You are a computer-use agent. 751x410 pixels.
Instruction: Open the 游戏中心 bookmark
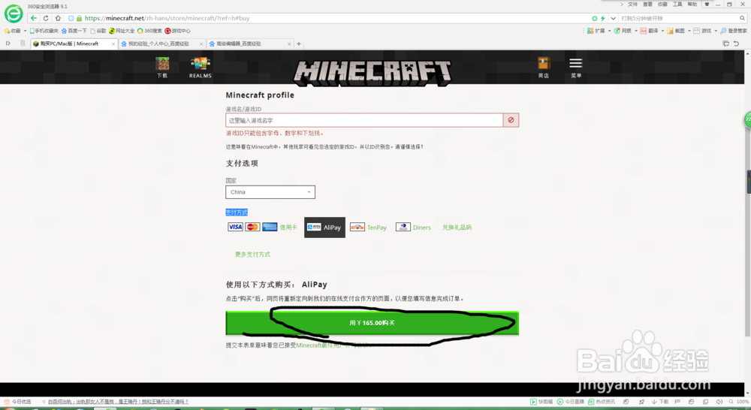tap(178, 31)
